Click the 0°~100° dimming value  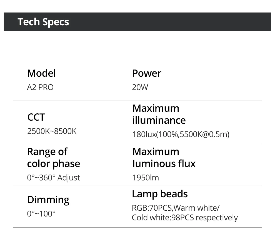tap(41, 214)
